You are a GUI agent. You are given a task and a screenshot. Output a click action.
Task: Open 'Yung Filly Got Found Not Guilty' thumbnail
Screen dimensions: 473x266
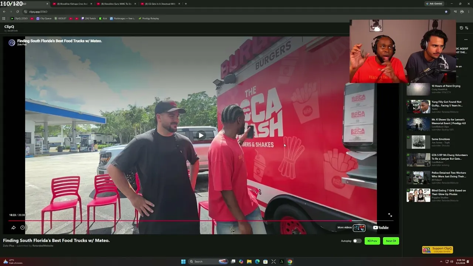point(418,106)
